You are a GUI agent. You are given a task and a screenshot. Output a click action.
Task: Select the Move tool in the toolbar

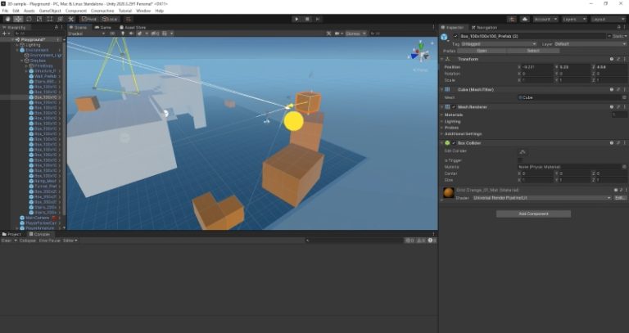(18, 18)
